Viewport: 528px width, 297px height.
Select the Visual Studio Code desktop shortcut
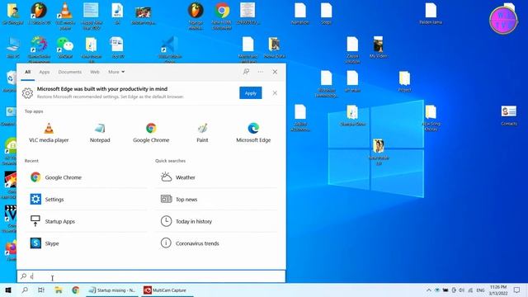[x=170, y=49]
